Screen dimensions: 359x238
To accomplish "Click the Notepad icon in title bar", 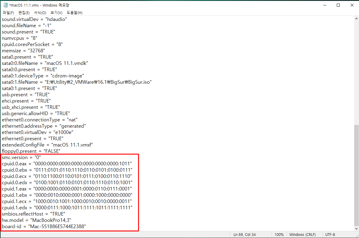I will (5, 5).
